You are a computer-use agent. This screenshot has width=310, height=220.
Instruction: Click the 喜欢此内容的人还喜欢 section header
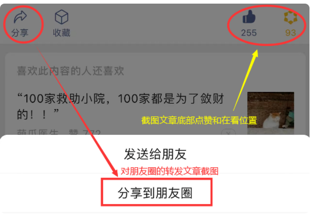(x=70, y=71)
